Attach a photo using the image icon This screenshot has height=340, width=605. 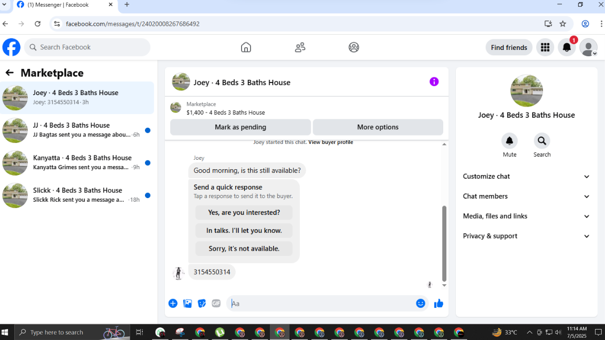[x=187, y=303]
